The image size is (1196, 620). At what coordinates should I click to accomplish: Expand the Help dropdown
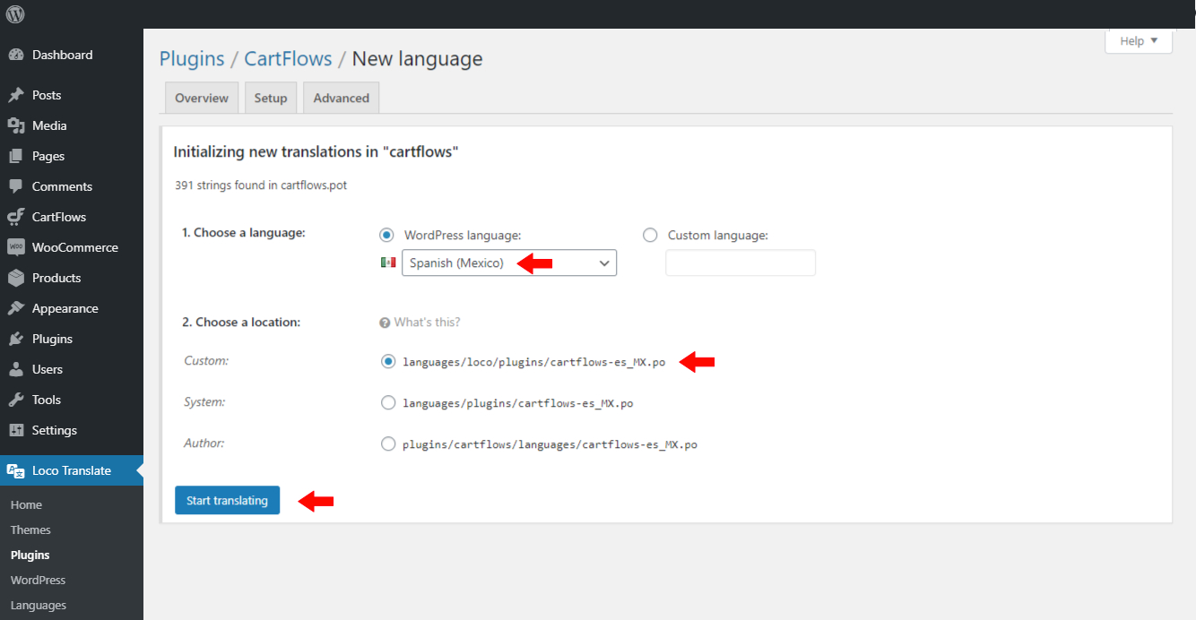click(1138, 40)
